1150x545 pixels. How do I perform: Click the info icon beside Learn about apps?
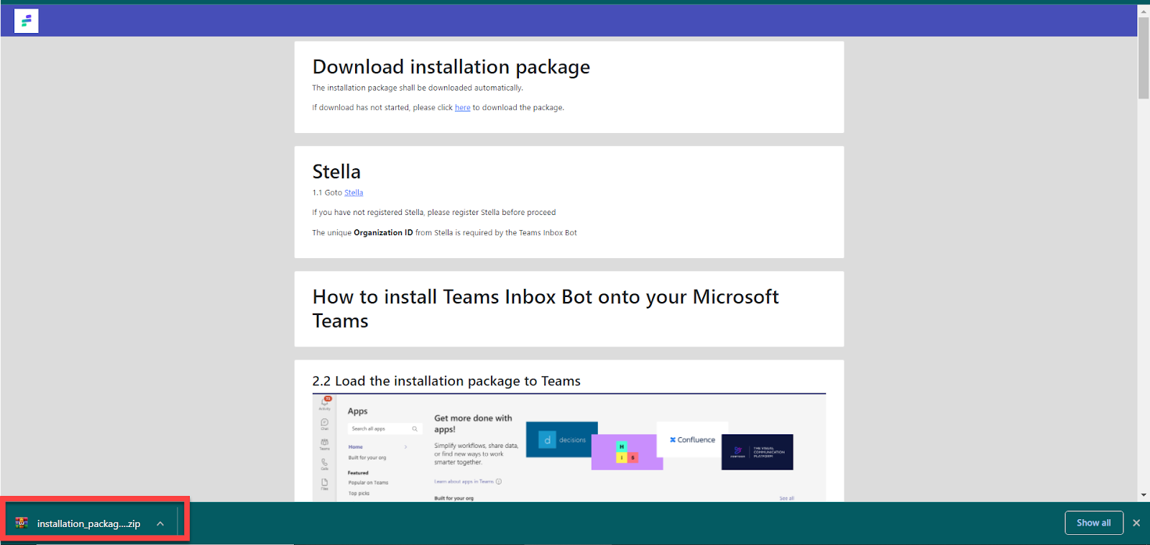499,482
